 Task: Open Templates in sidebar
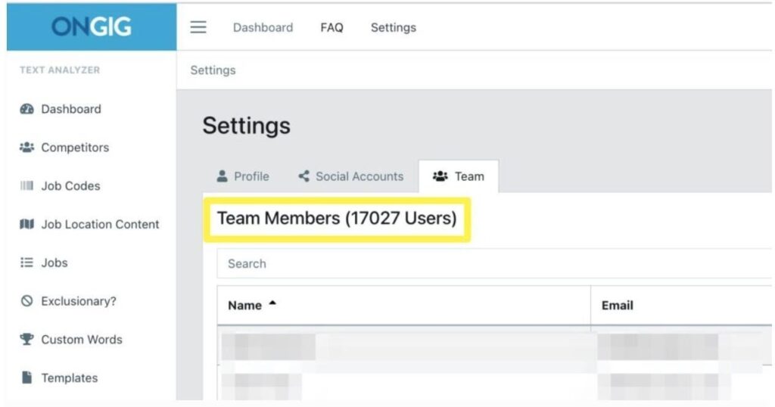69,378
